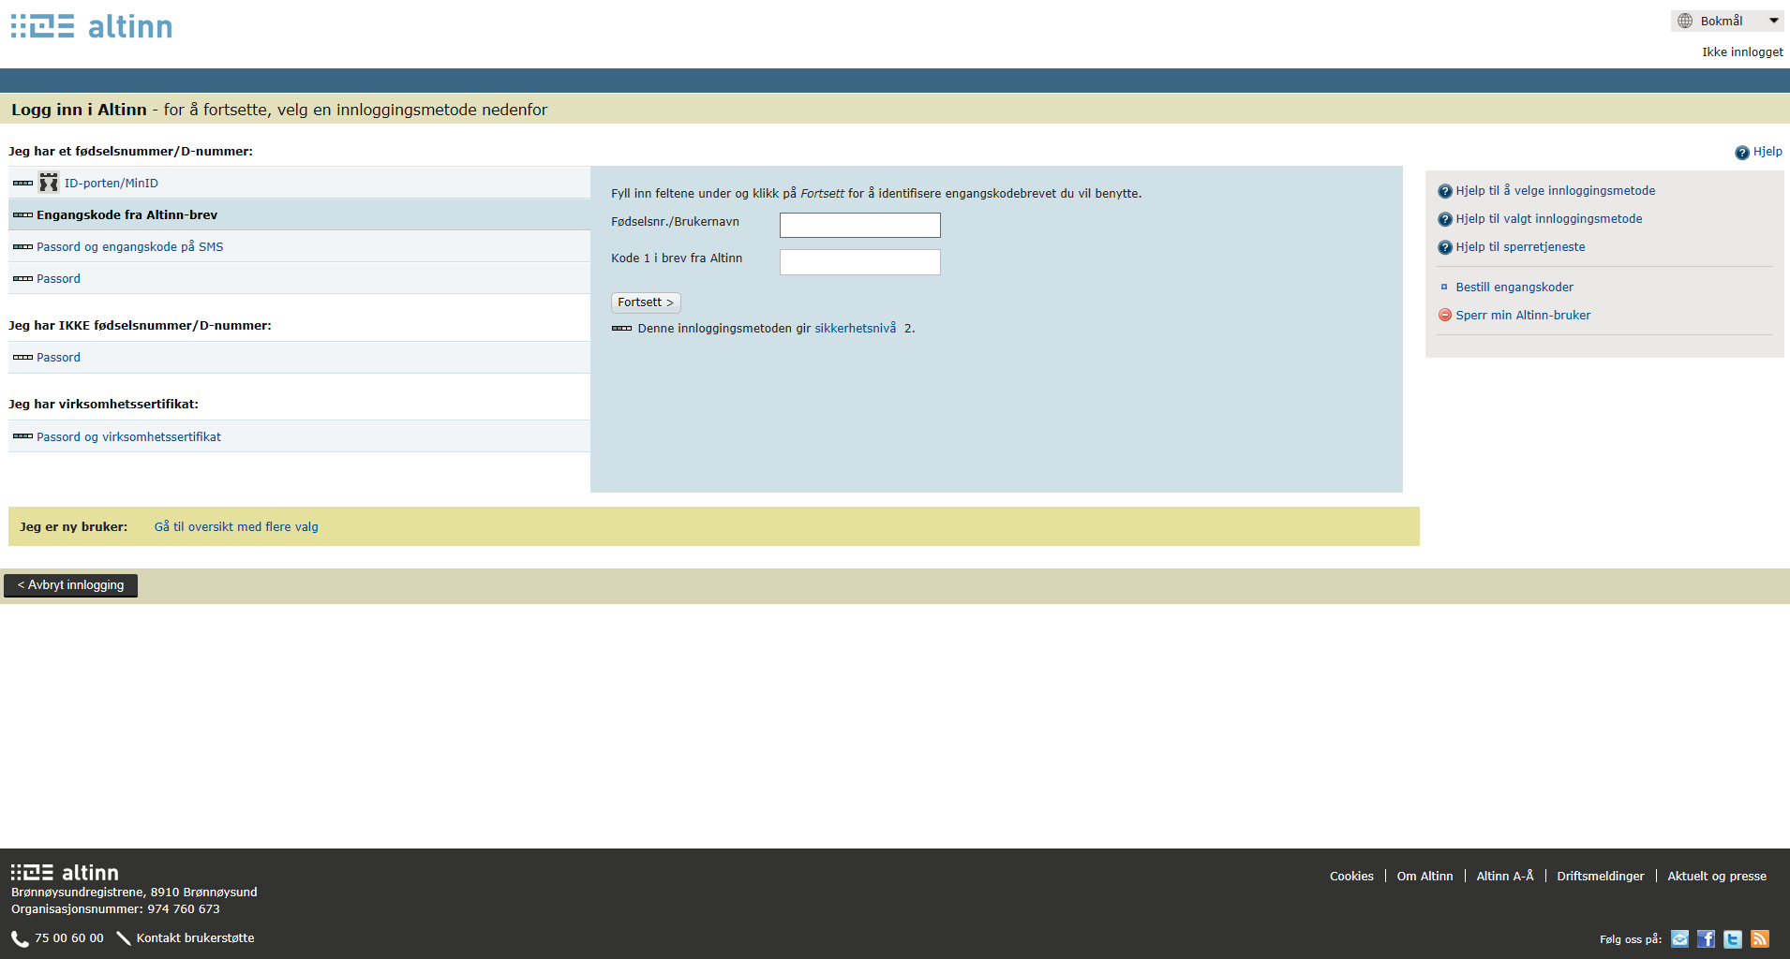The width and height of the screenshot is (1790, 959).
Task: Select the globe language icon
Action: pyautogui.click(x=1685, y=21)
